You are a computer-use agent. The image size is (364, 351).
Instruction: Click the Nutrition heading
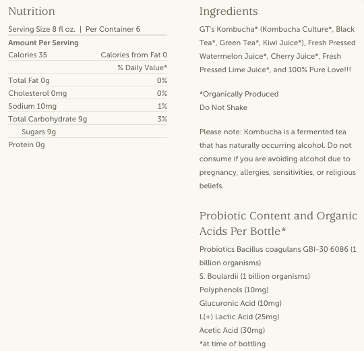point(32,11)
